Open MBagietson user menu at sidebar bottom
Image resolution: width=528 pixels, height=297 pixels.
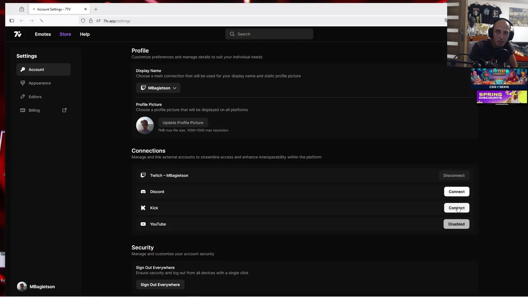click(x=36, y=287)
